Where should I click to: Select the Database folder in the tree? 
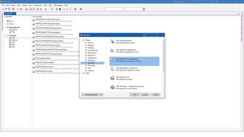click(x=91, y=45)
